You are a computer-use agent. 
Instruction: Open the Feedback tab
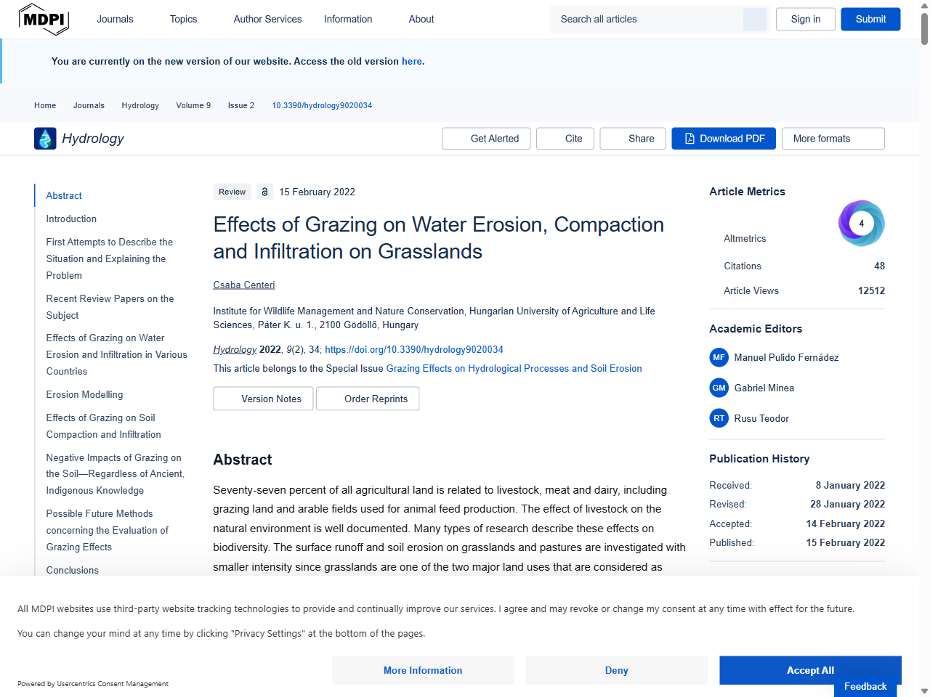(865, 687)
